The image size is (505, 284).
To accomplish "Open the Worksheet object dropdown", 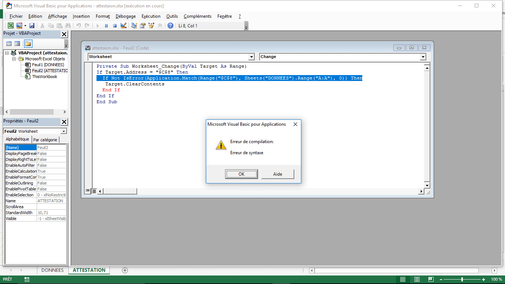I will click(x=251, y=57).
